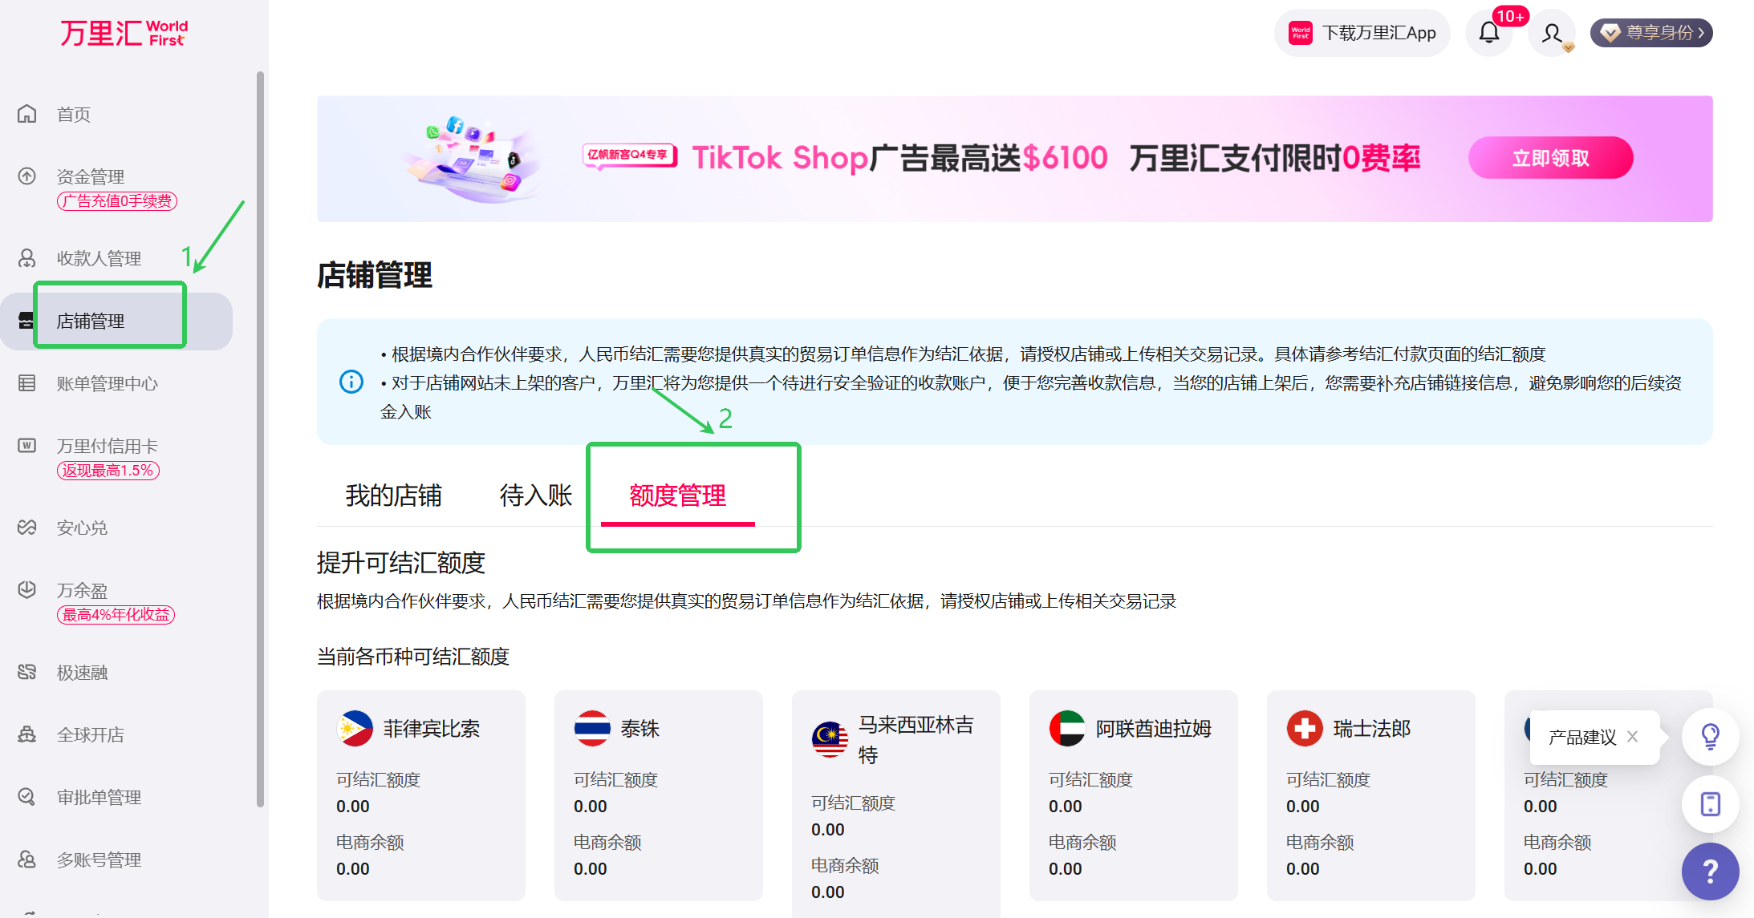Open 账单管理中心 sidebar item
Screen dimensions: 1754x918
(107, 383)
